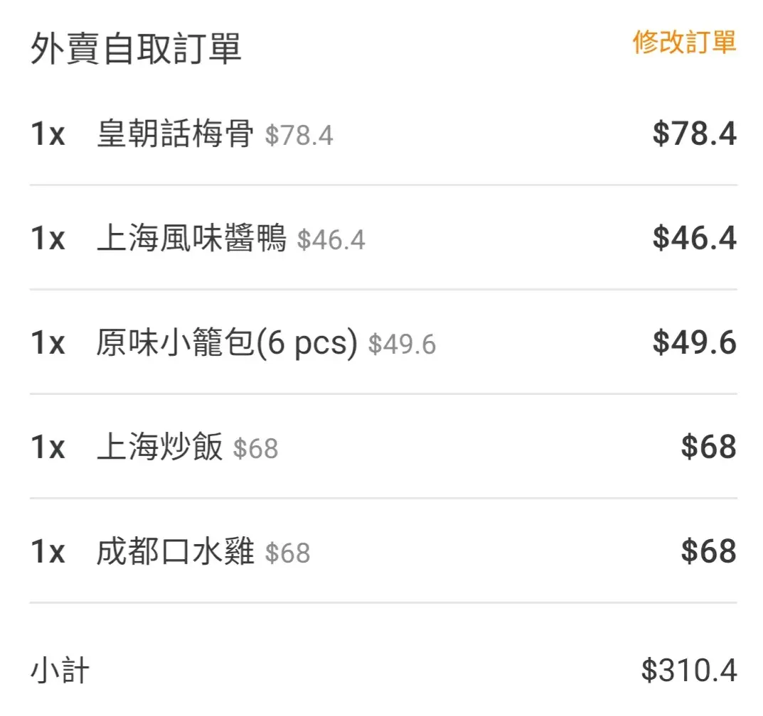Tap the 小計 subtotal label

[x=60, y=670]
